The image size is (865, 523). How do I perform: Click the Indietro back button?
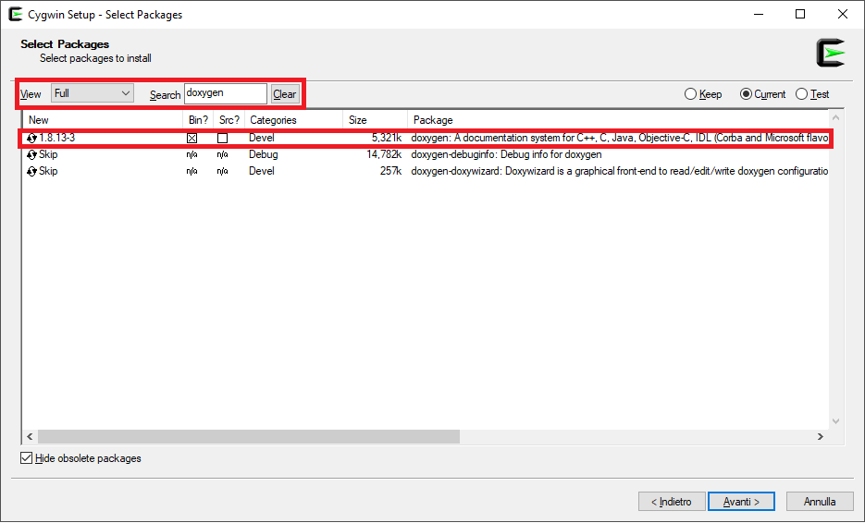[672, 502]
